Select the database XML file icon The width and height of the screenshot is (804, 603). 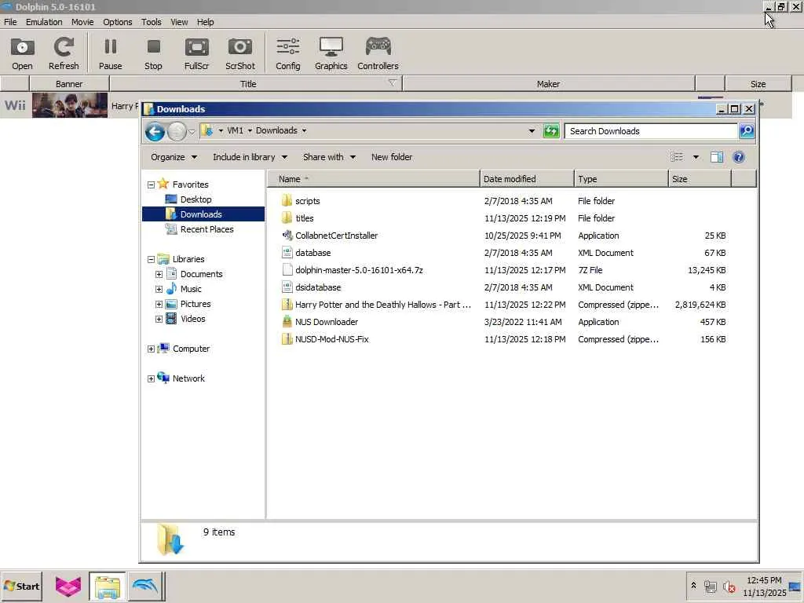(x=287, y=253)
